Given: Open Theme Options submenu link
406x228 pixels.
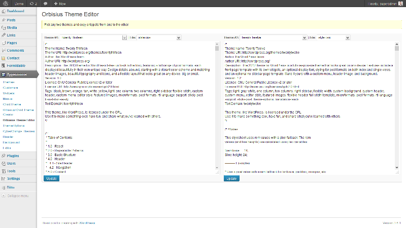Looking at the screenshot, I should coord(14,126).
